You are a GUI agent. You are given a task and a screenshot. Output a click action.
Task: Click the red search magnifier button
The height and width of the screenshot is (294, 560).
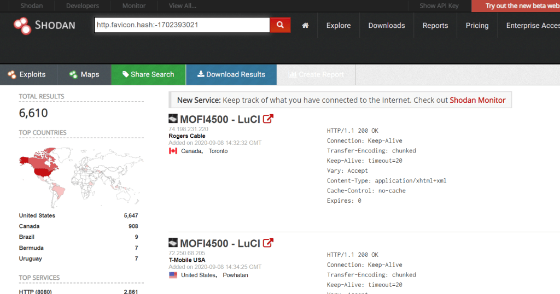(x=280, y=25)
